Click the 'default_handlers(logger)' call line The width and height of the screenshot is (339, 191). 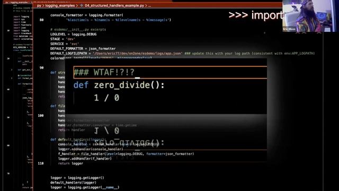[73, 183]
